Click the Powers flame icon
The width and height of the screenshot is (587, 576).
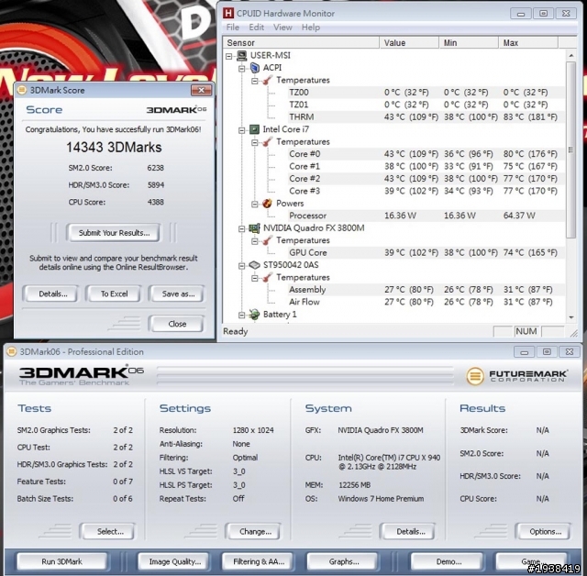(x=267, y=204)
